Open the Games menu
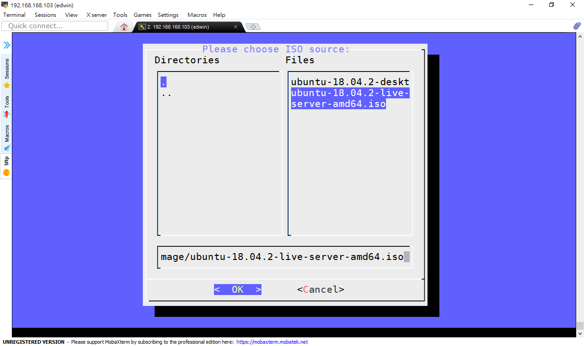Screen dimensions: 584x346 [x=142, y=15]
